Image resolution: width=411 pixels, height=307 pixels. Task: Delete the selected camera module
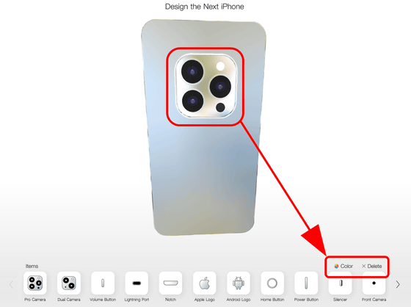click(x=372, y=266)
